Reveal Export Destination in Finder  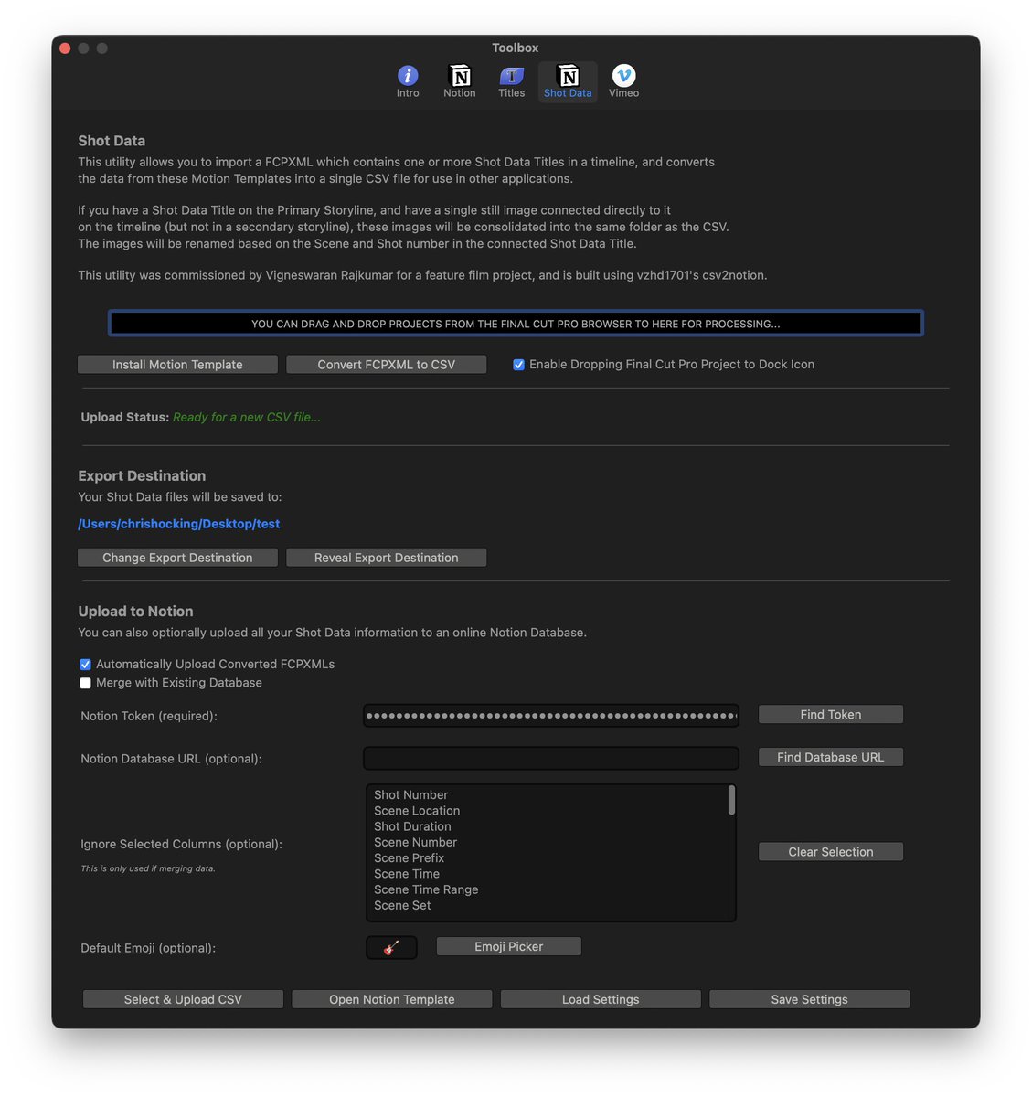click(386, 558)
